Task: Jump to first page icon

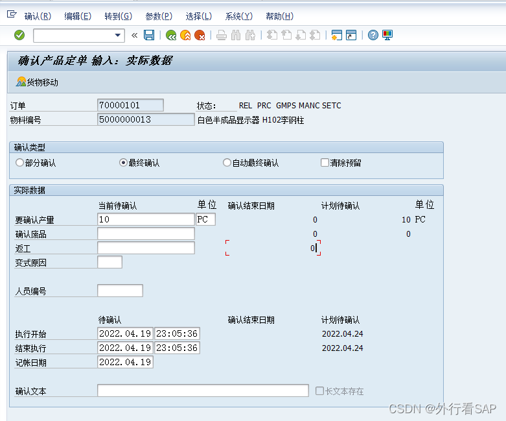Action: 272,35
